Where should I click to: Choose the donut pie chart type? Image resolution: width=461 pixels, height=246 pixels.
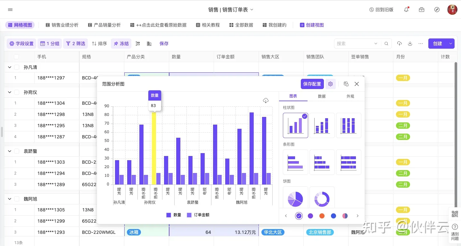point(322,199)
